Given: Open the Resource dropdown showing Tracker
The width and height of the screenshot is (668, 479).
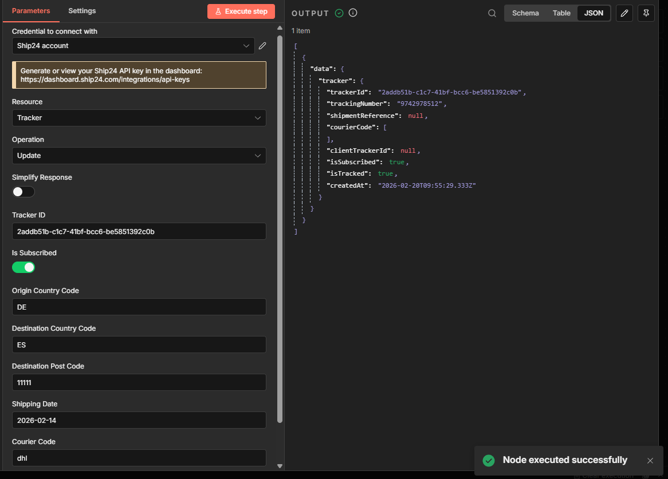Looking at the screenshot, I should 139,118.
